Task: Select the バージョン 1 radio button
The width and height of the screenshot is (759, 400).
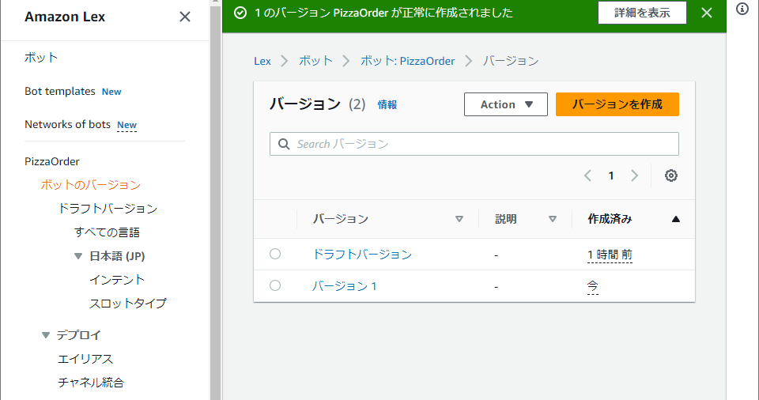Action: point(275,285)
